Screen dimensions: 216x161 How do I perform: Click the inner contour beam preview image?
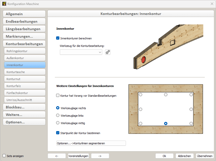tap(168, 47)
